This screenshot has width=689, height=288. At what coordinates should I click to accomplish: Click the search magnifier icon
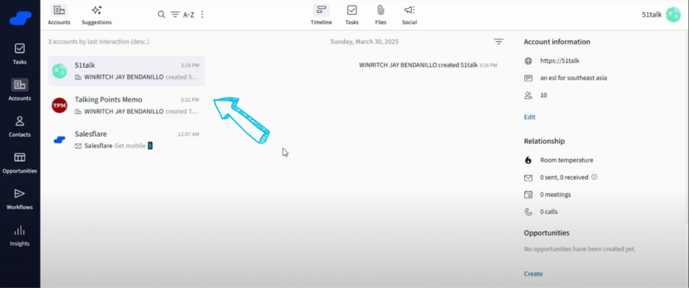coord(161,14)
